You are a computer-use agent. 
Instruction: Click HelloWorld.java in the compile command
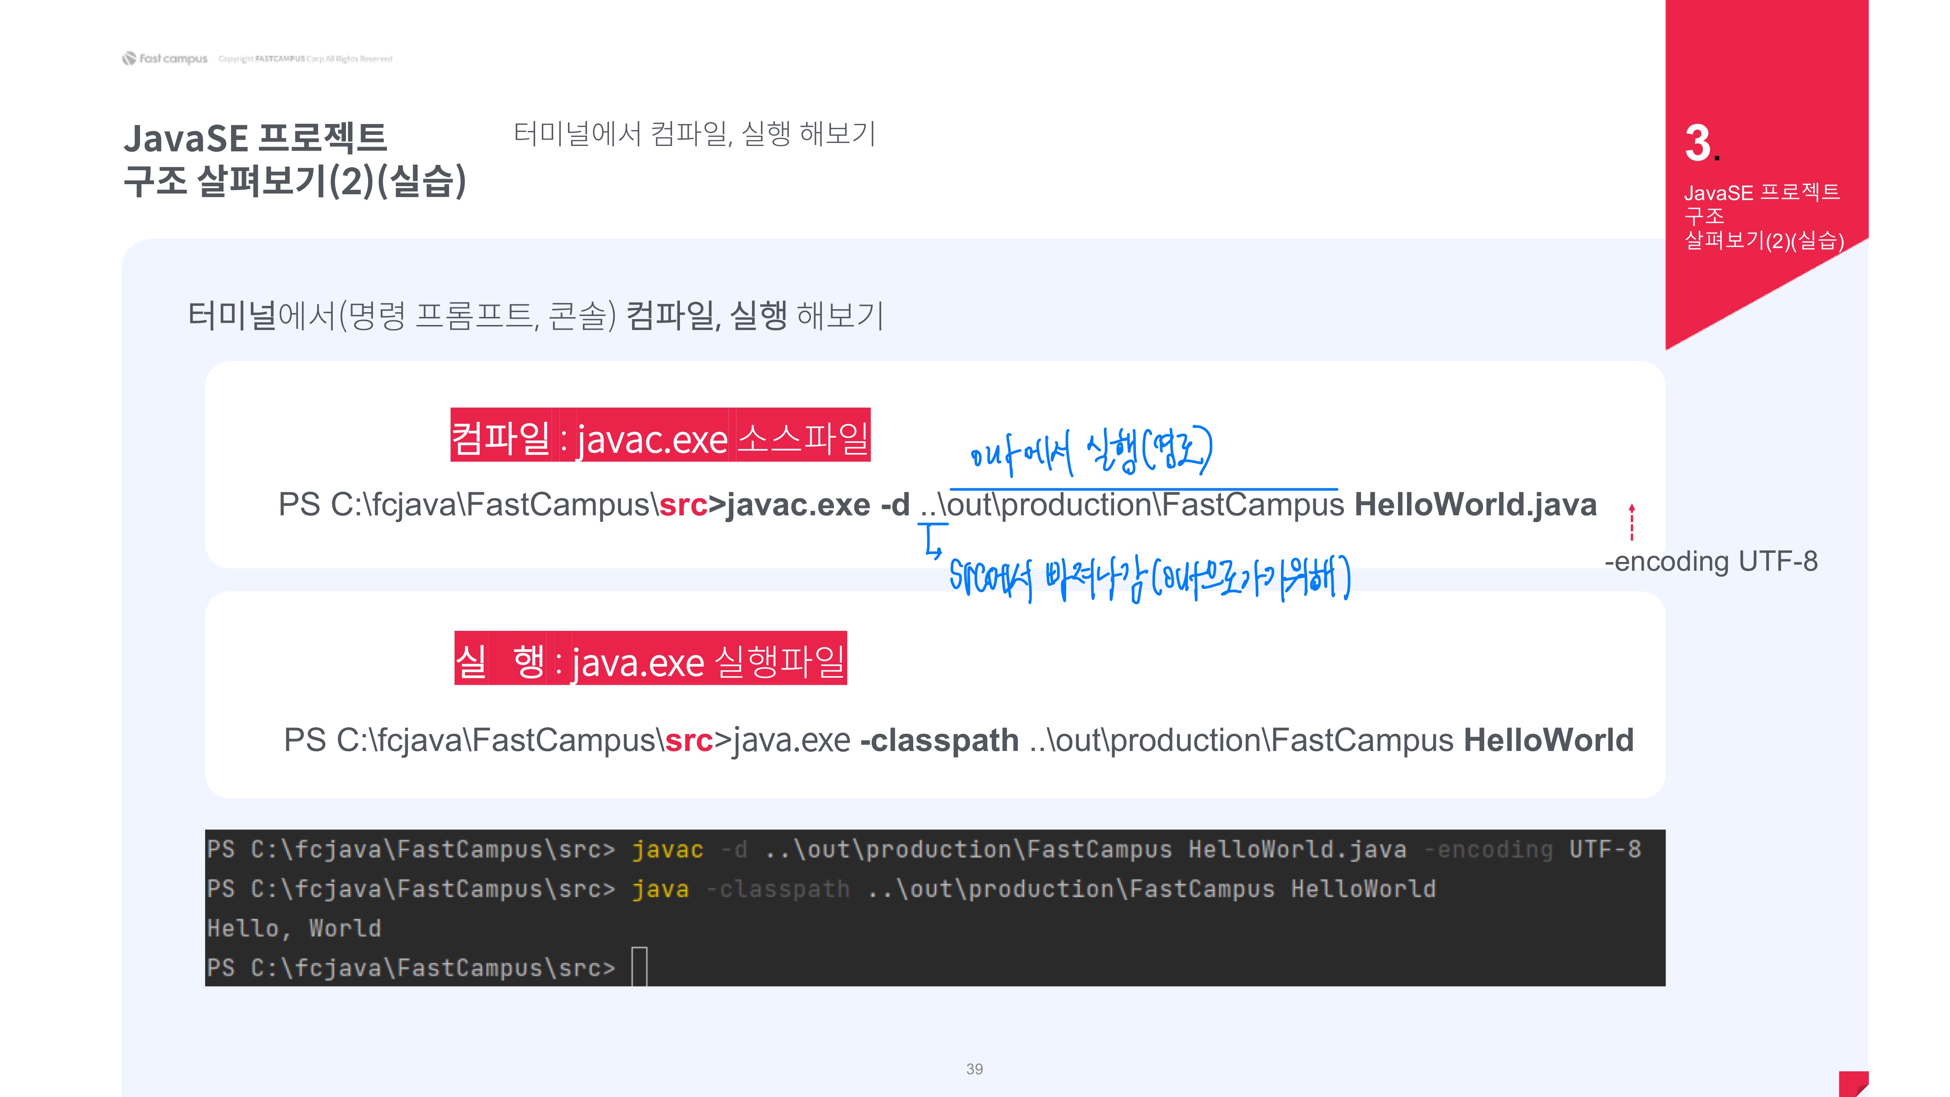tap(1475, 505)
